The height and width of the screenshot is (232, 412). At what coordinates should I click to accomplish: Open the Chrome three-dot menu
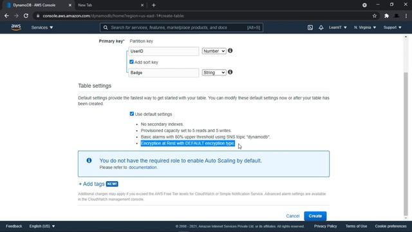pyautogui.click(x=406, y=15)
